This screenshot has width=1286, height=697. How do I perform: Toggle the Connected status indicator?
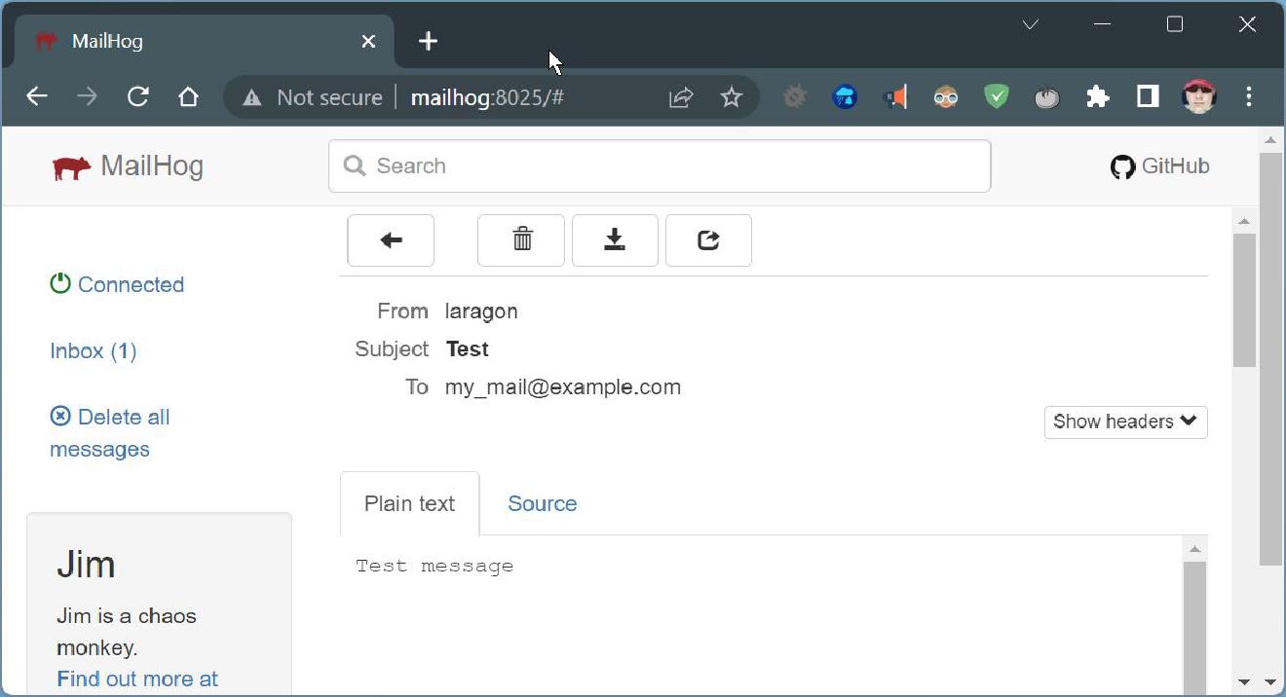tap(117, 284)
